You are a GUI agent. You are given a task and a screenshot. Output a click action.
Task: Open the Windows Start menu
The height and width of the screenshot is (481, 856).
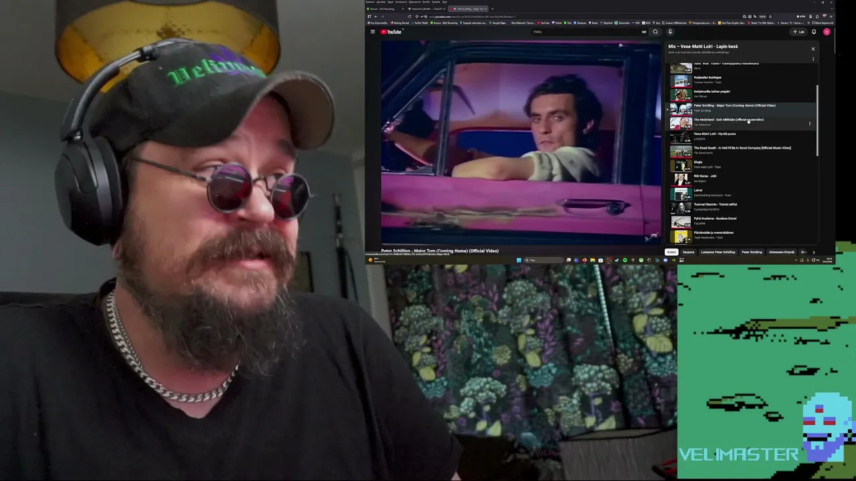click(x=518, y=260)
